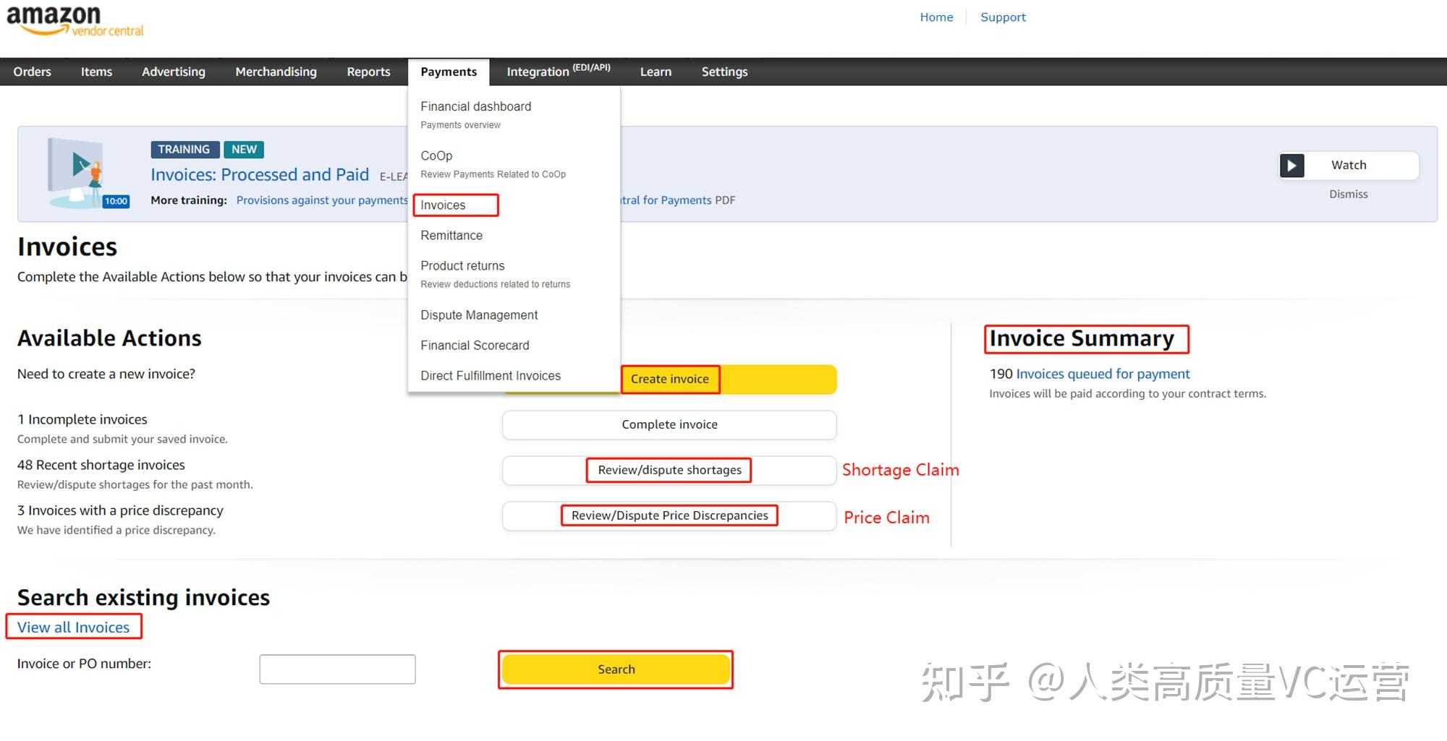Choose Direct Fulfillment Invoices option
1447x741 pixels.
tap(491, 375)
